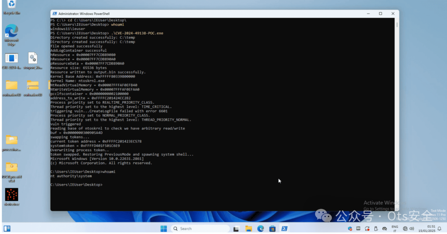Click the taskbar Search box
This screenshot has width=447, height=234.
[200, 229]
